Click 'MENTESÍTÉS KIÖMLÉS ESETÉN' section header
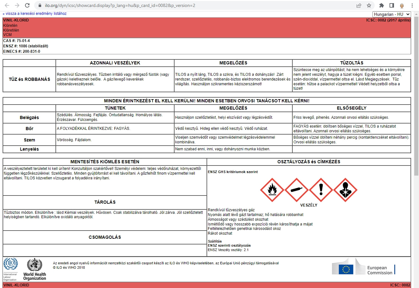This screenshot has height=288, width=419. (x=105, y=162)
